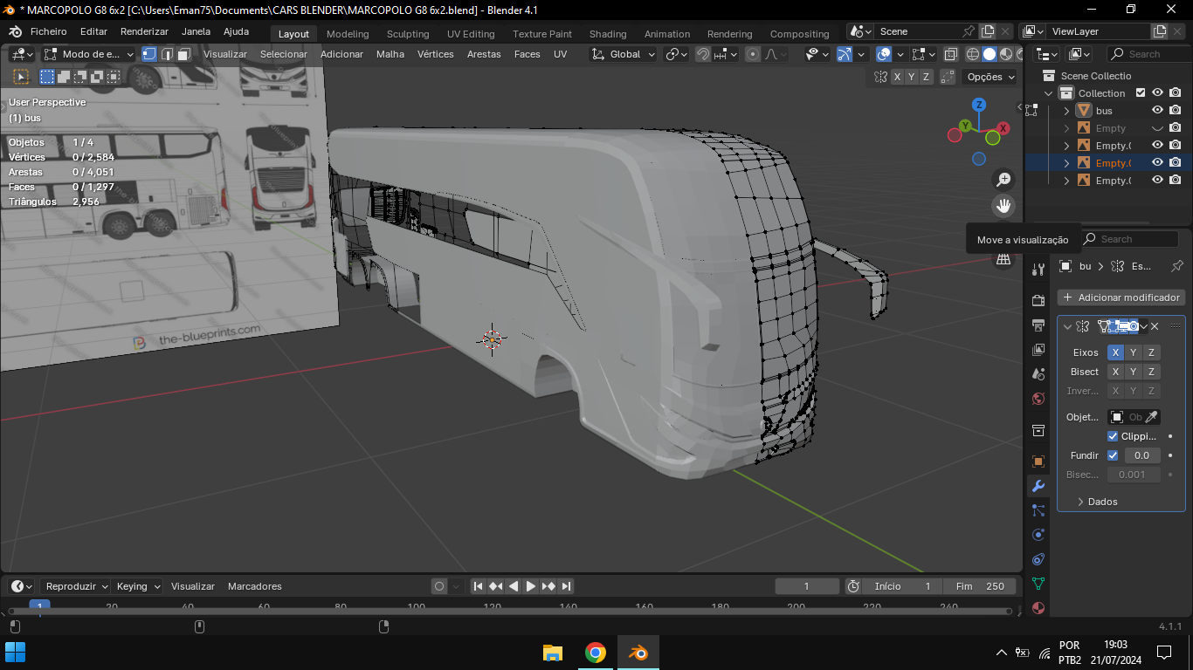Play the animation forward
The width and height of the screenshot is (1193, 670).
point(531,586)
